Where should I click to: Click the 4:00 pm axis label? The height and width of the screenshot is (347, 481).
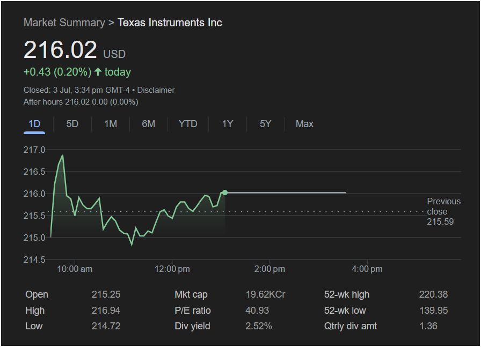tap(367, 269)
